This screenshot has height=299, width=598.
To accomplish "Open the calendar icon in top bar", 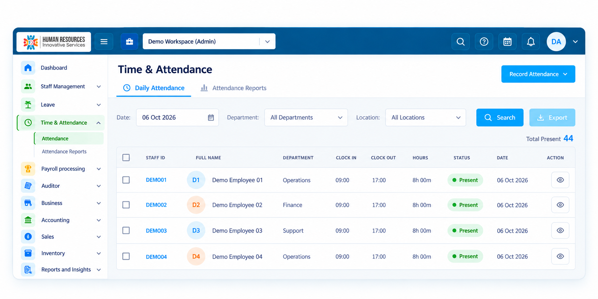I will pyautogui.click(x=507, y=41).
